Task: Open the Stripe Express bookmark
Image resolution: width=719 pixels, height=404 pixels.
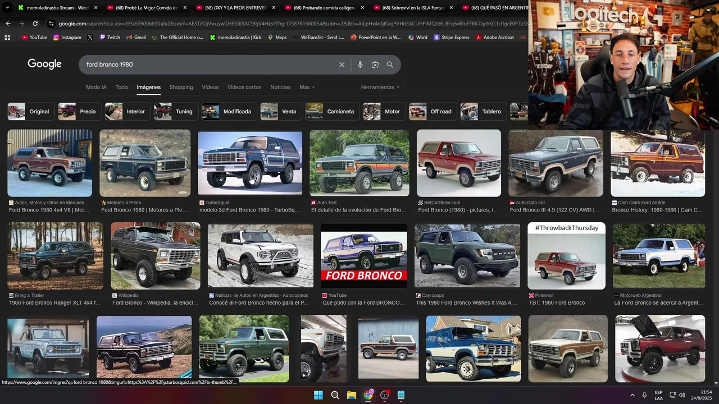Action: [451, 38]
